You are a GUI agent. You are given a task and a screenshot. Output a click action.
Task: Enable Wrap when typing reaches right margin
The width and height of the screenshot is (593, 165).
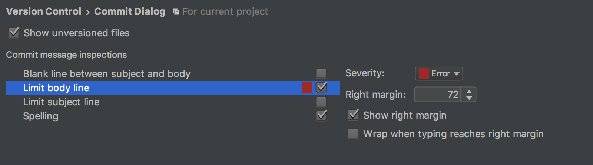(x=353, y=133)
